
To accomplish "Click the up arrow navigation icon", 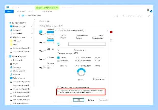I will point(19,16).
